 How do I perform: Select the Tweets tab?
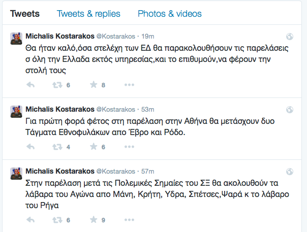[x=25, y=14]
